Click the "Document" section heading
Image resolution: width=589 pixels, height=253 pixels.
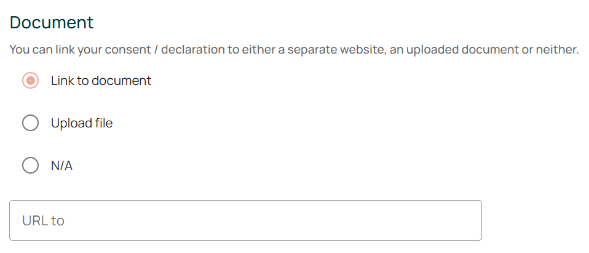click(52, 23)
